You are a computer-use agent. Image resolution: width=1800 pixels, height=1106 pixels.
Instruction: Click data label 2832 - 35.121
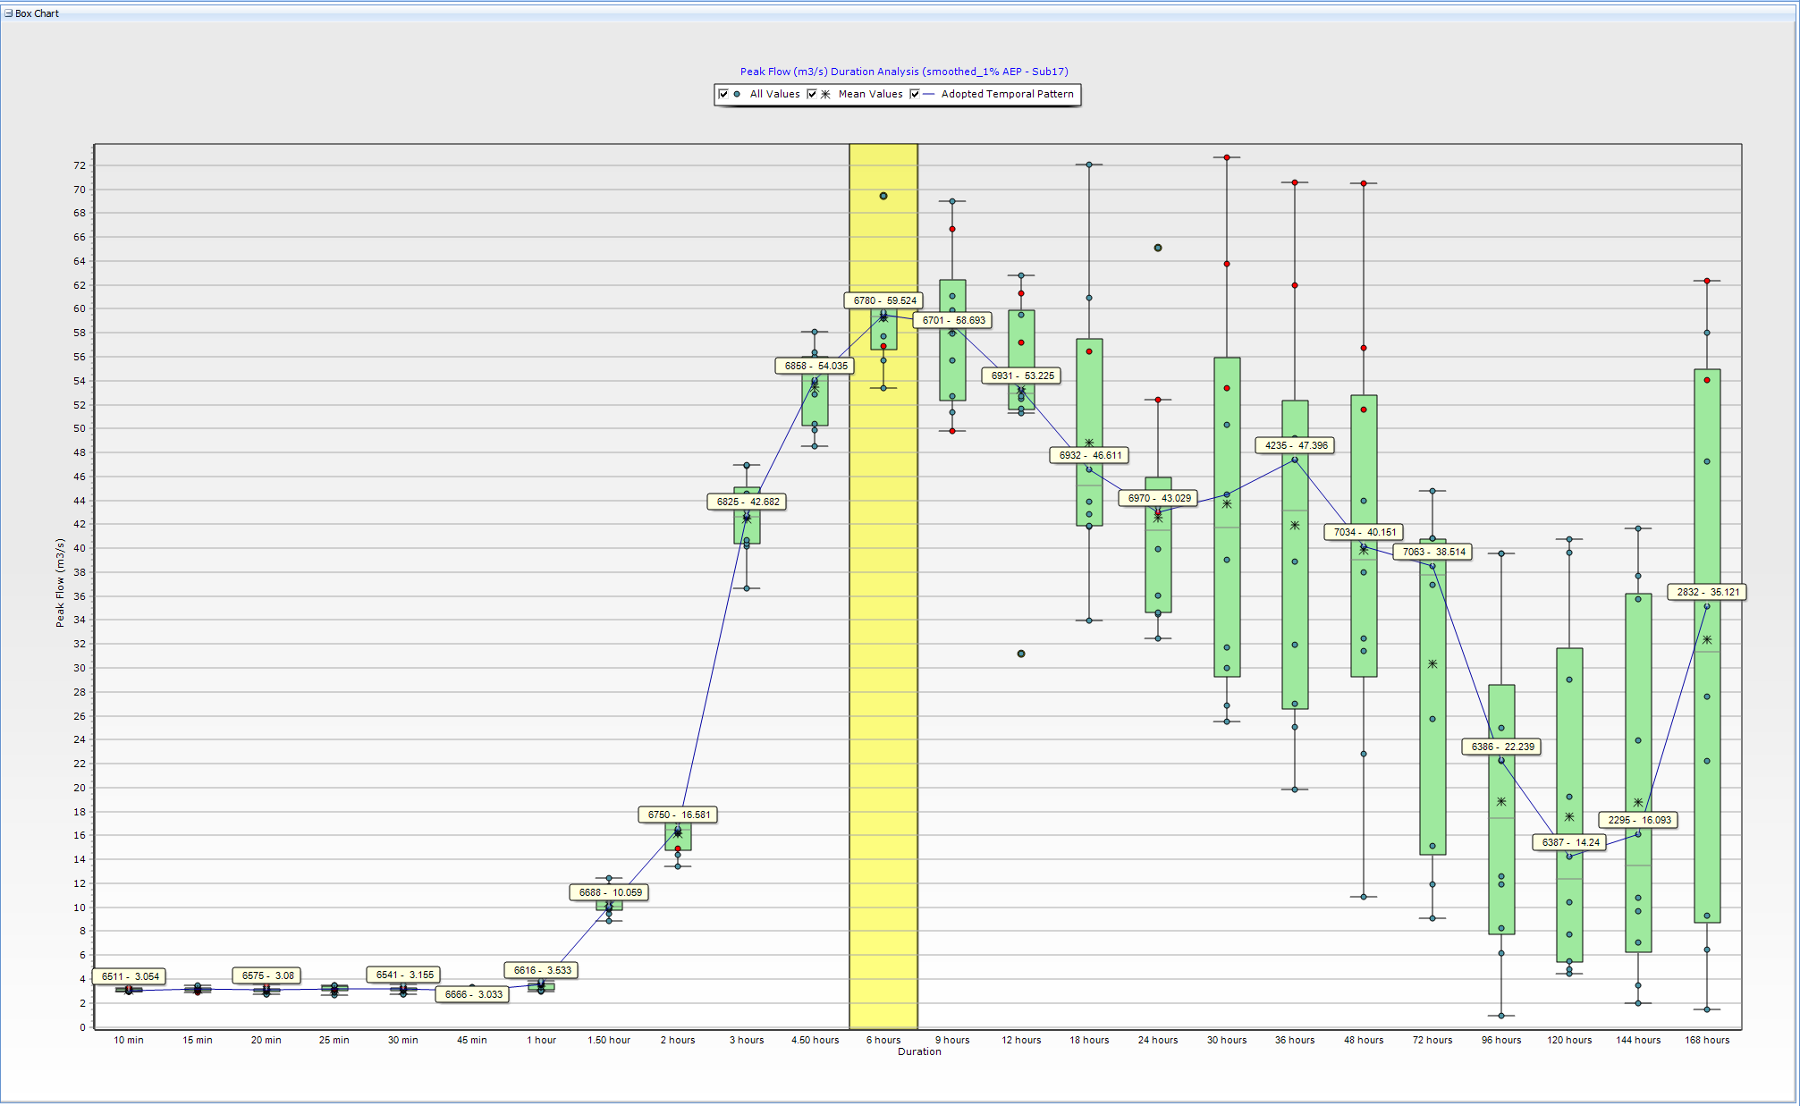1707,592
